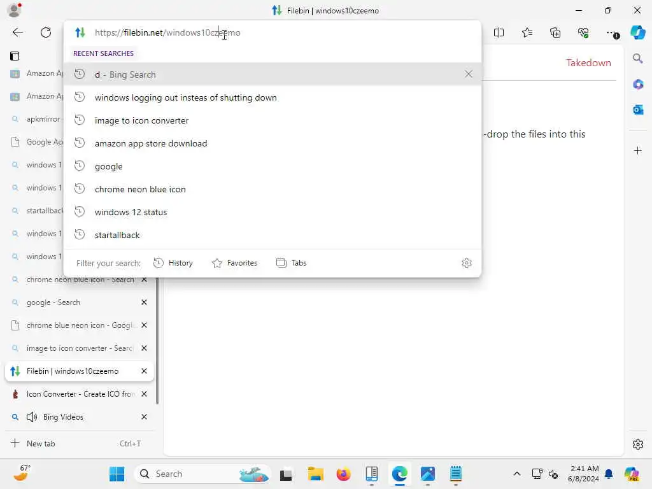Viewport: 652px width, 489px height.
Task: Pick the 'startallback' recent search
Action: coord(273,235)
